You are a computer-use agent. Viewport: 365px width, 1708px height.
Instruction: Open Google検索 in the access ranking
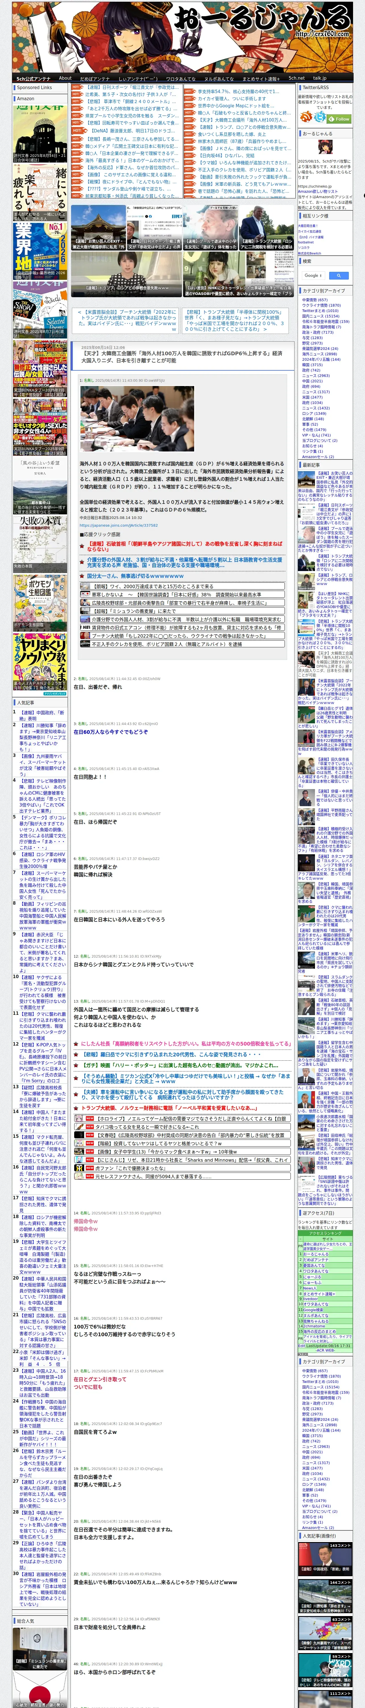pos(313,1309)
